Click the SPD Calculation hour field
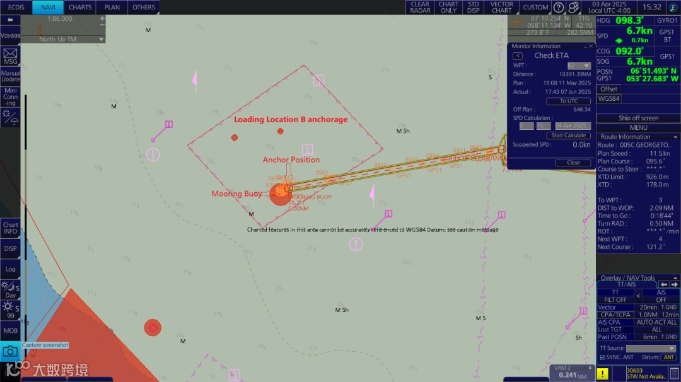The height and width of the screenshot is (382, 681). pyautogui.click(x=527, y=126)
